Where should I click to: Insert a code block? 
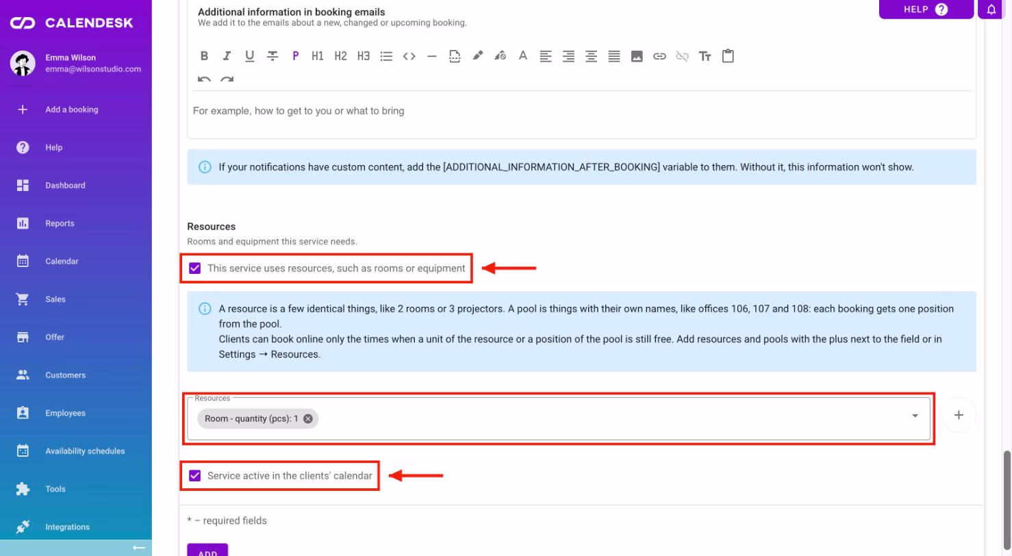(409, 56)
